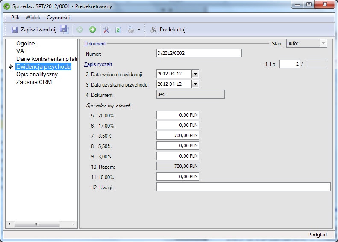Viewport: 338px width, 242px height.
Task: Close the Sprzedaż window
Action: coord(325,5)
